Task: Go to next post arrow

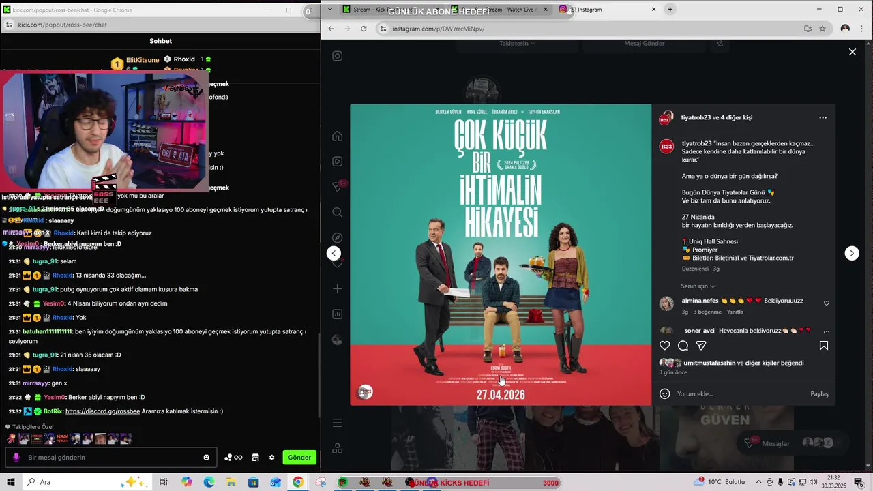Action: 852,253
